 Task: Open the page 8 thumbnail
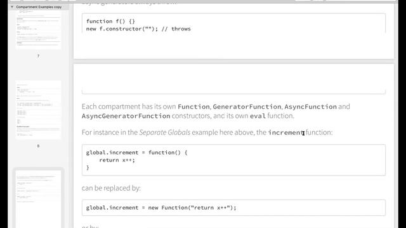point(38,110)
